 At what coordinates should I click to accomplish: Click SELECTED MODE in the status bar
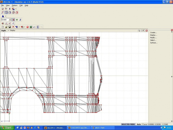128,124
